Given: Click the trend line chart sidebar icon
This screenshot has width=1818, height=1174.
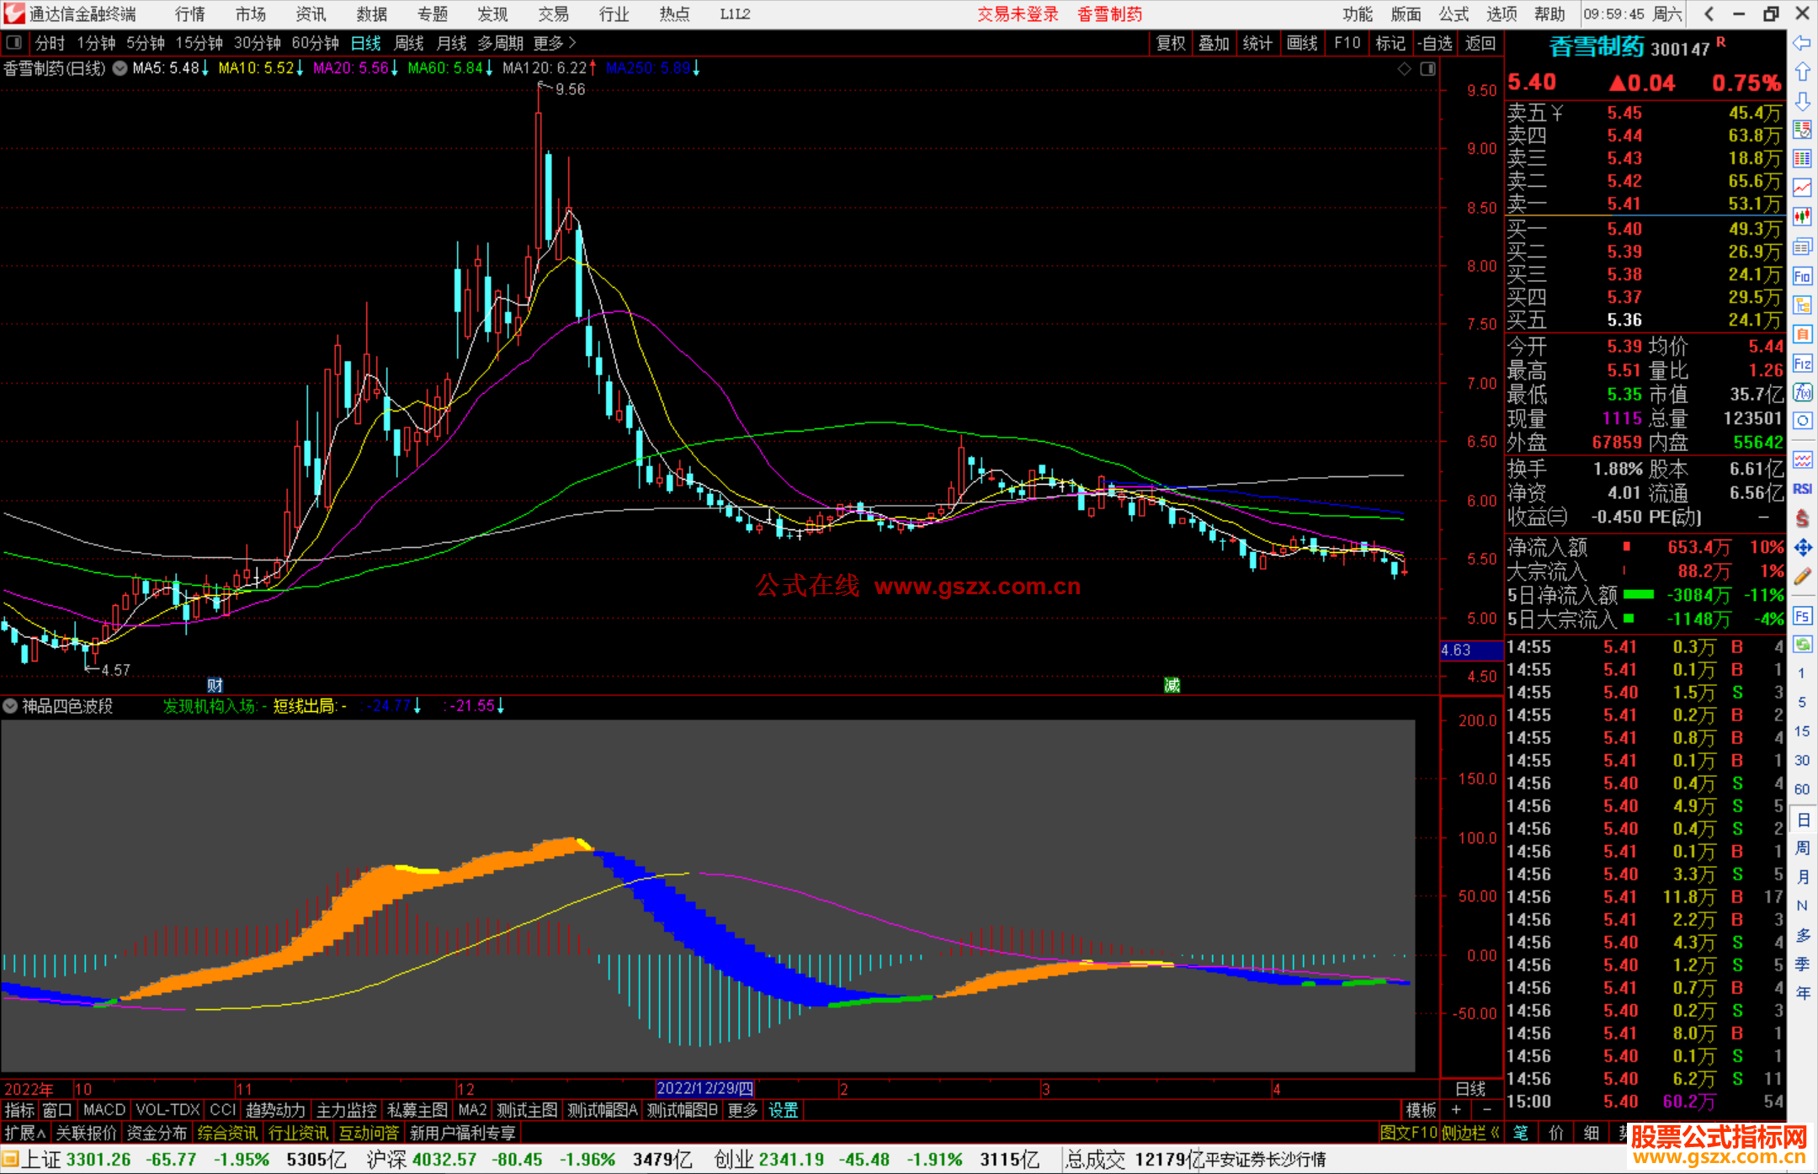Looking at the screenshot, I should [x=1802, y=188].
